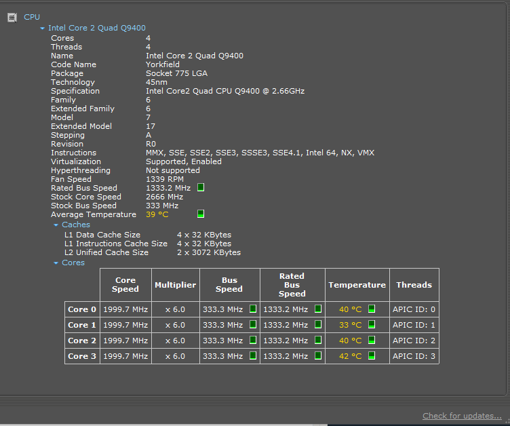Image resolution: width=510 pixels, height=426 pixels.
Task: Click Core 1 Rated Bus Speed graph icon
Action: [318, 324]
